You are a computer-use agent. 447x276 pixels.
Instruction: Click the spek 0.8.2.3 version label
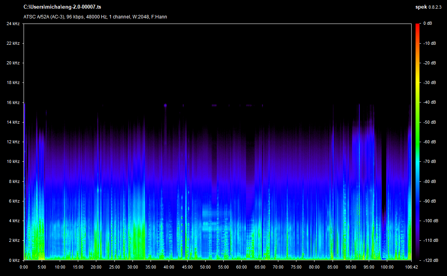tap(428, 7)
